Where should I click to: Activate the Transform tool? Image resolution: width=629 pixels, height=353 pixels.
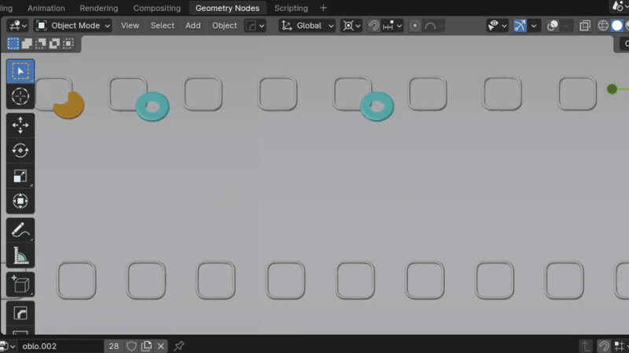click(20, 201)
